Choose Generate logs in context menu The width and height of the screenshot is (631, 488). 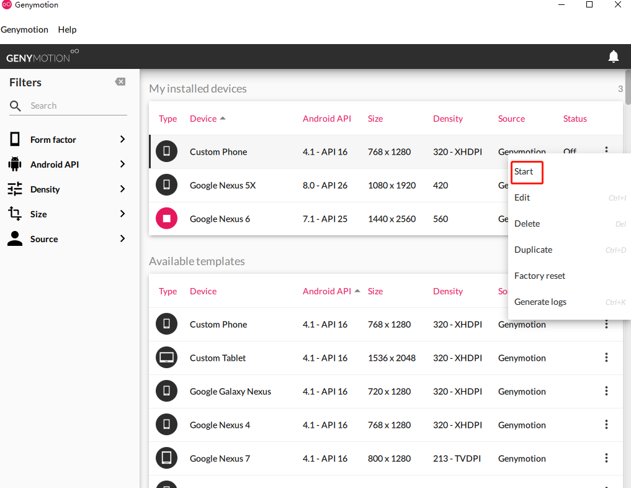coord(540,302)
